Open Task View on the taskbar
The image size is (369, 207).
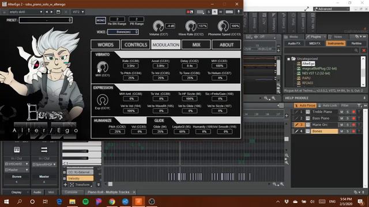tap(45, 202)
